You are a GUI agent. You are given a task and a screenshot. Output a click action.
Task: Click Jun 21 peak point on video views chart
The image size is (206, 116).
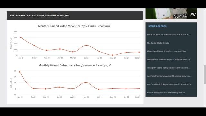pyautogui.click(x=86, y=45)
